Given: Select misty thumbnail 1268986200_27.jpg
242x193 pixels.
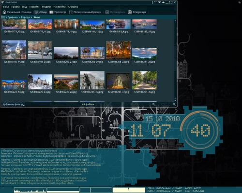Looking at the screenshot, I should pos(66,53).
